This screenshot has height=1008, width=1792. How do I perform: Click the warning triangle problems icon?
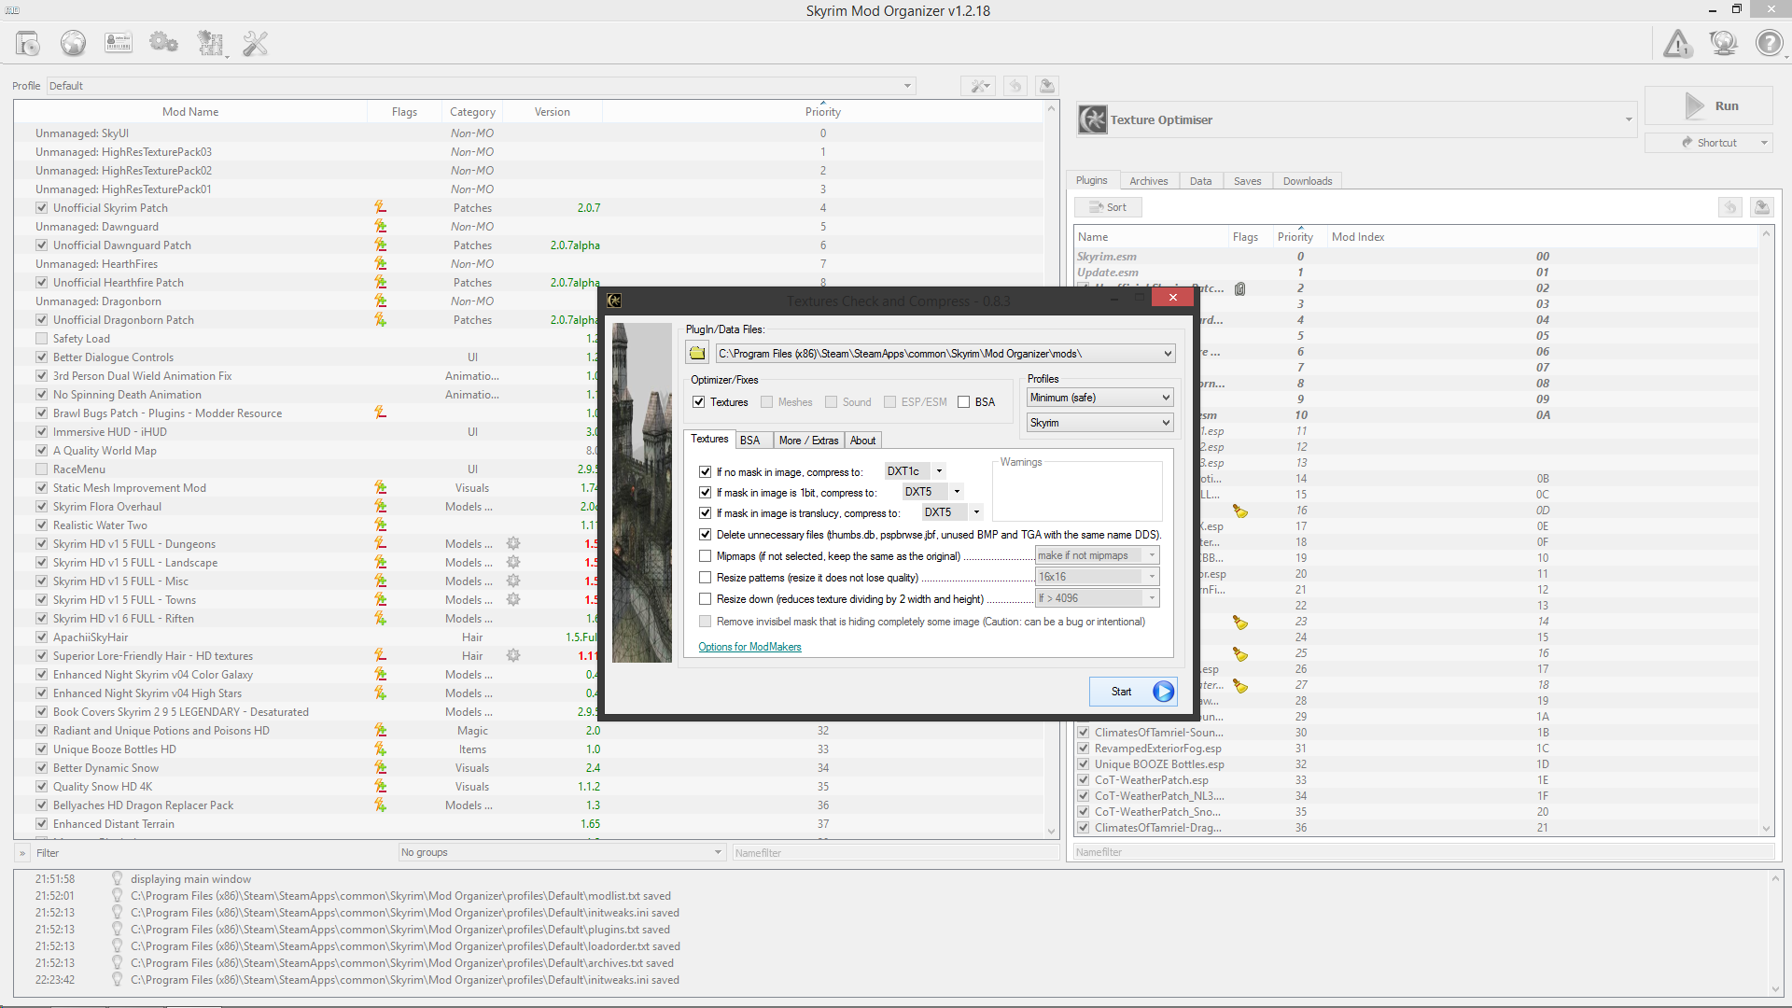coord(1677,43)
